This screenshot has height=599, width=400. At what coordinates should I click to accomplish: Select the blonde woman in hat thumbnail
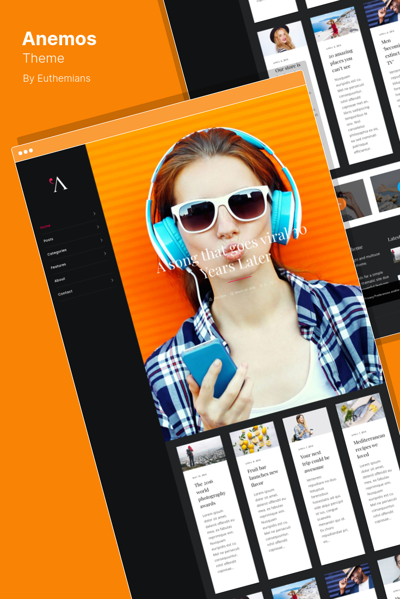pos(282,39)
